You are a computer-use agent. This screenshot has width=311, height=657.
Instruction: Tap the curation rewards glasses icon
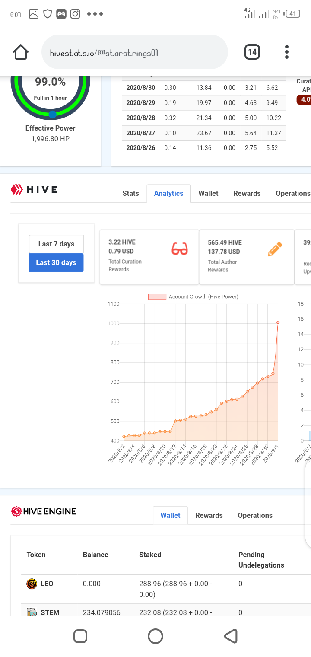point(180,249)
